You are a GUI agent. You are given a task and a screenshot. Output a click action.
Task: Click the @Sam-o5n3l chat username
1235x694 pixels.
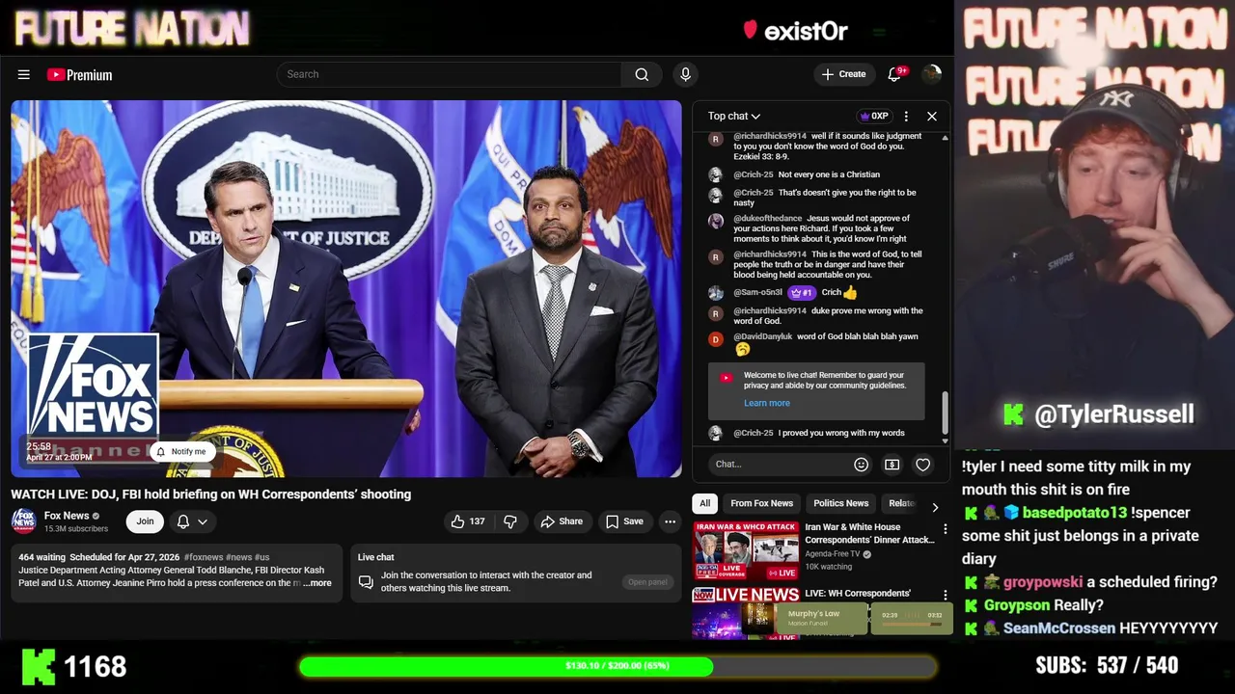(x=757, y=292)
